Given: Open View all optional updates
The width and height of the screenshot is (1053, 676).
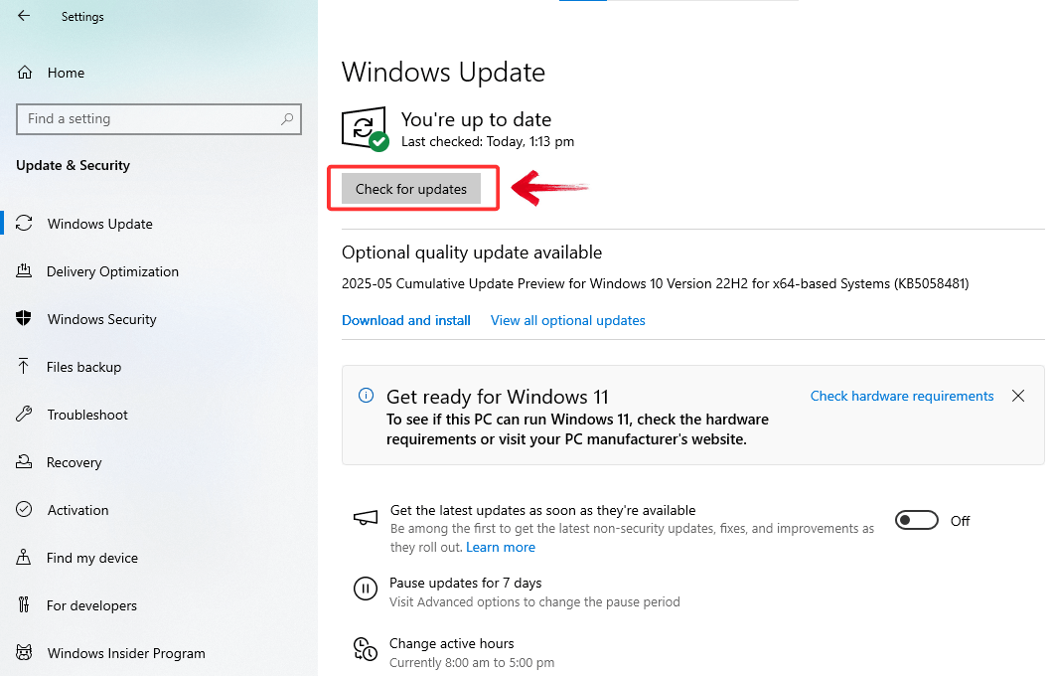Looking at the screenshot, I should click(567, 320).
